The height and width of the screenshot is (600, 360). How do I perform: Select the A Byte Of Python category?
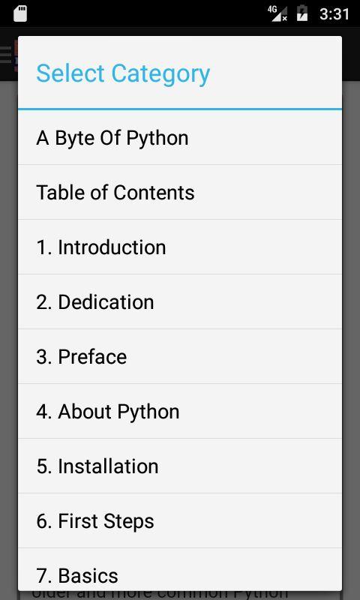click(x=180, y=138)
